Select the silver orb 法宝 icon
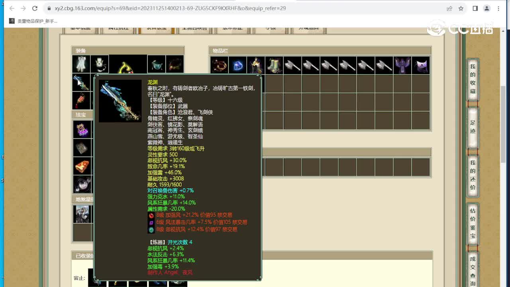The height and width of the screenshot is (287, 510). (x=82, y=184)
